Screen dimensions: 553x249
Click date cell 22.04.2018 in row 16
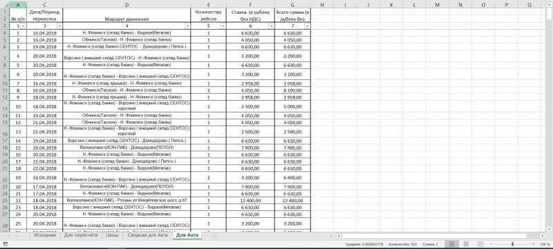pos(45,132)
